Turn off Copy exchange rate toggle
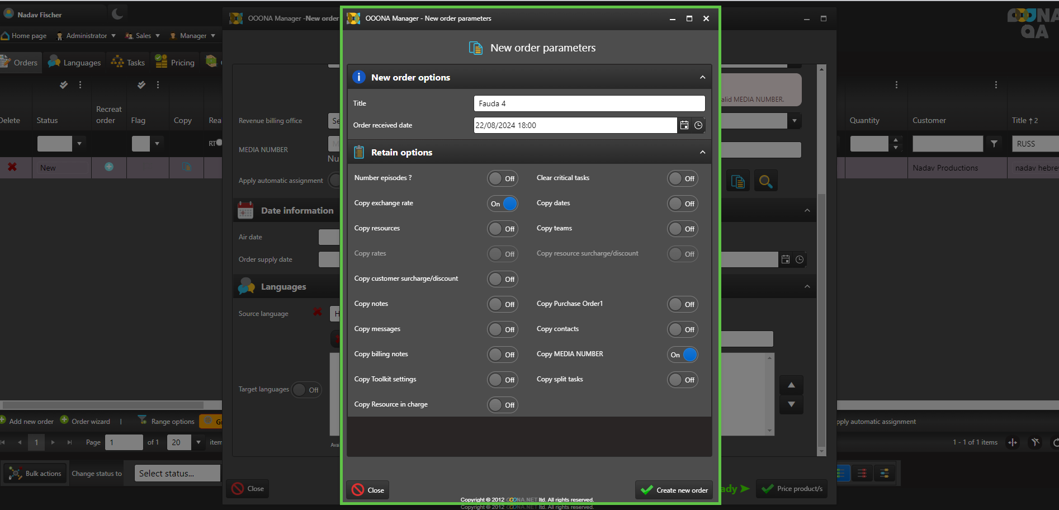 coord(503,204)
